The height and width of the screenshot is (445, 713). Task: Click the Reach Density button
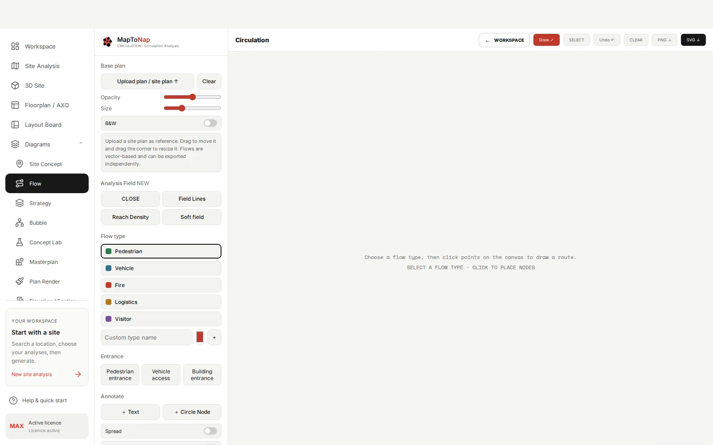click(x=130, y=217)
